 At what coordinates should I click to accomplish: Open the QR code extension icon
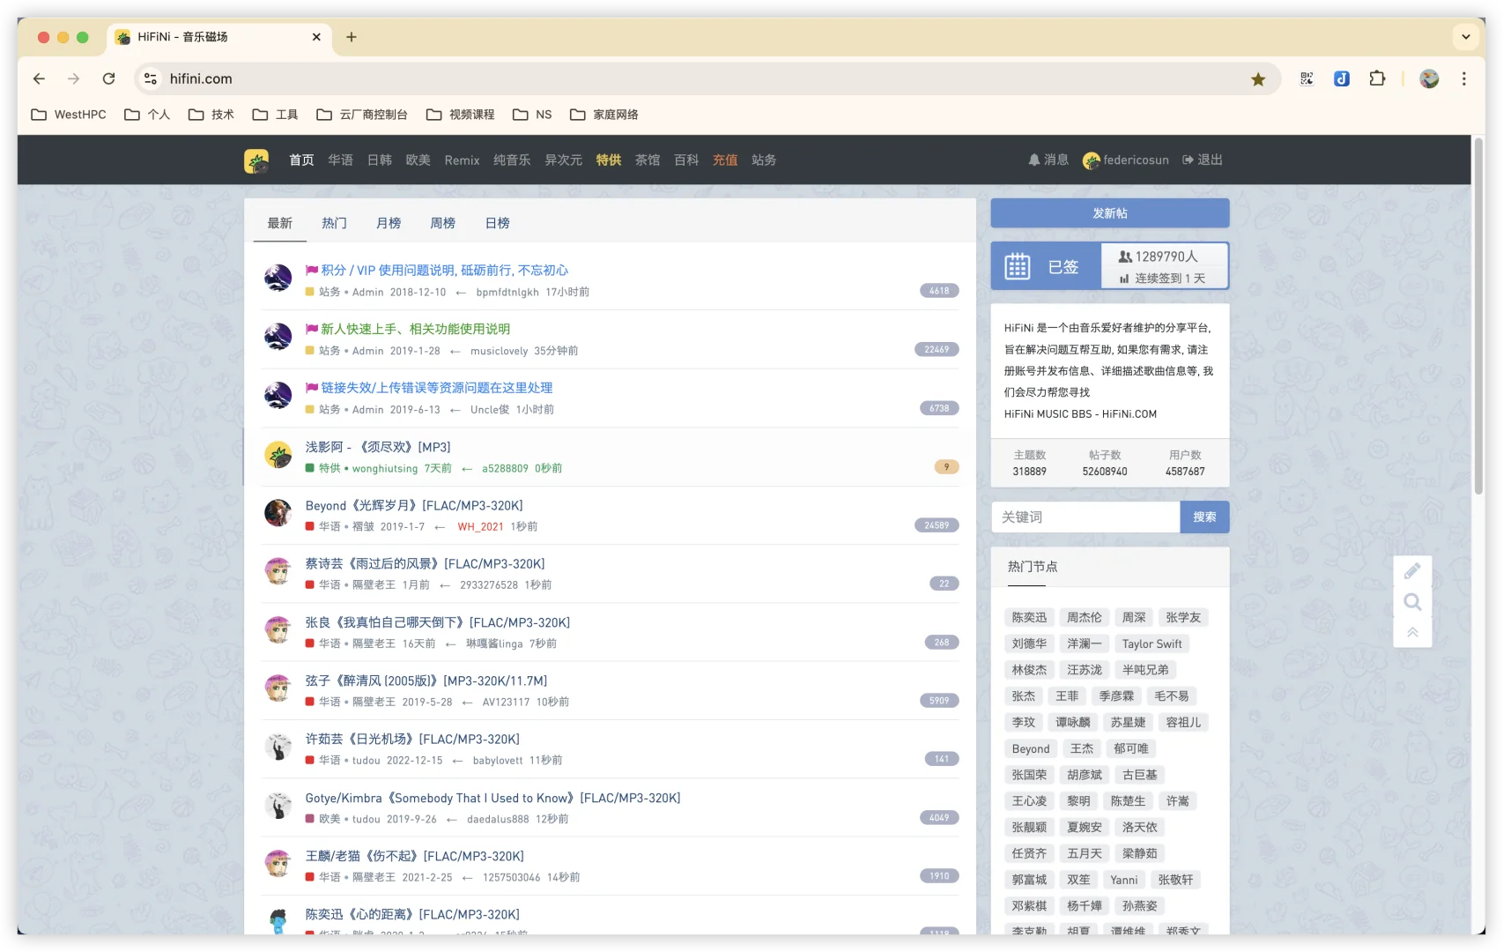click(1307, 78)
